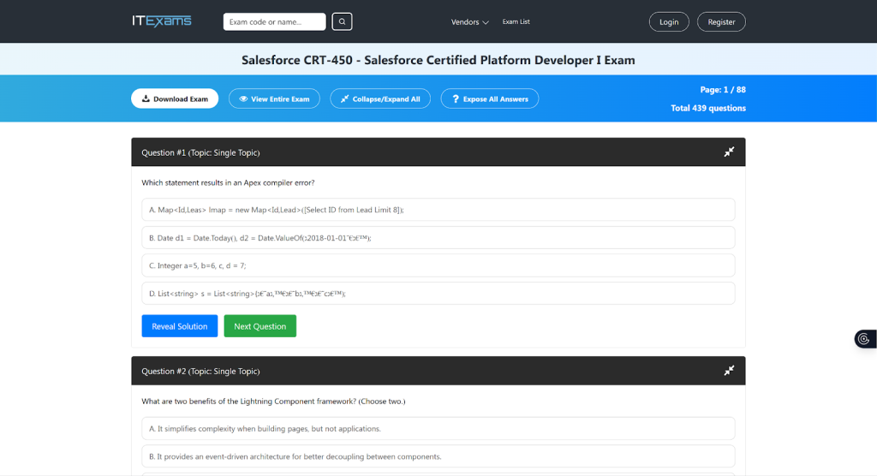The image size is (877, 476).
Task: Click the Reveal Solution button
Action: pyautogui.click(x=180, y=326)
